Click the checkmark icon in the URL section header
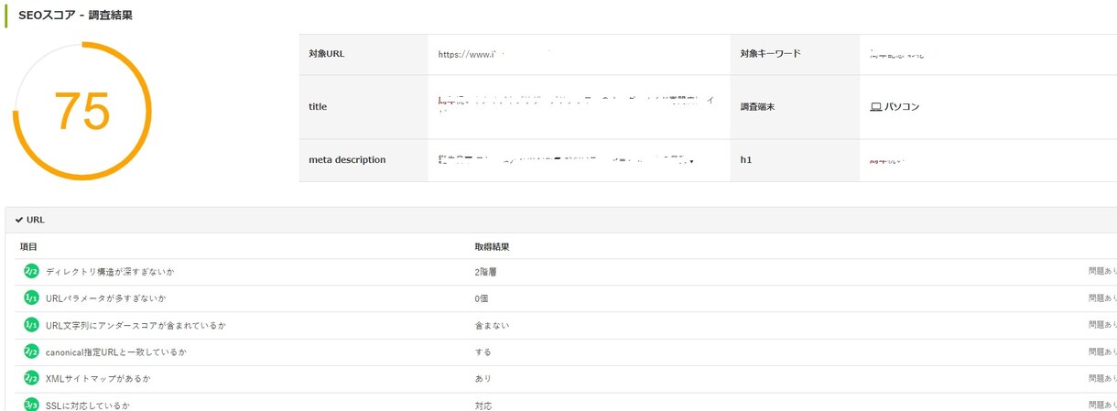The image size is (1117, 411). point(19,220)
